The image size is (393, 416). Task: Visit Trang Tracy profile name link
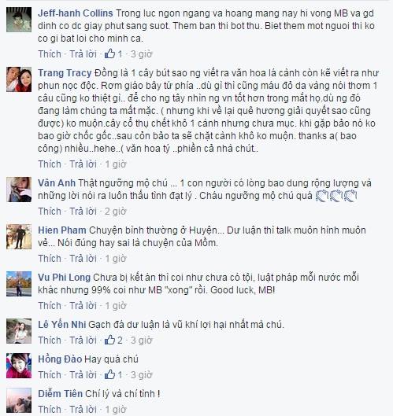pyautogui.click(x=65, y=72)
